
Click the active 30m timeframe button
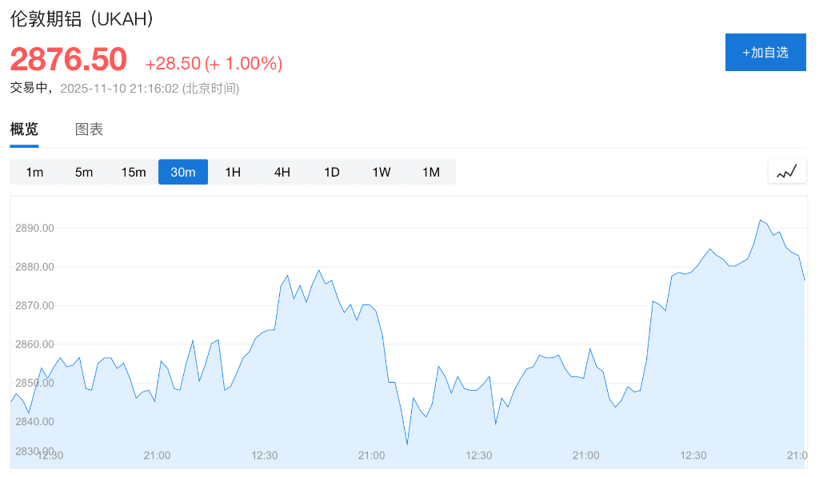[183, 171]
